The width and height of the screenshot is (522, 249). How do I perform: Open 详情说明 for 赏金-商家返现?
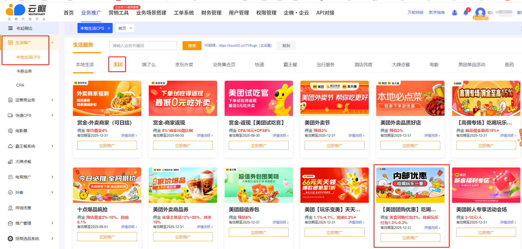[205, 136]
